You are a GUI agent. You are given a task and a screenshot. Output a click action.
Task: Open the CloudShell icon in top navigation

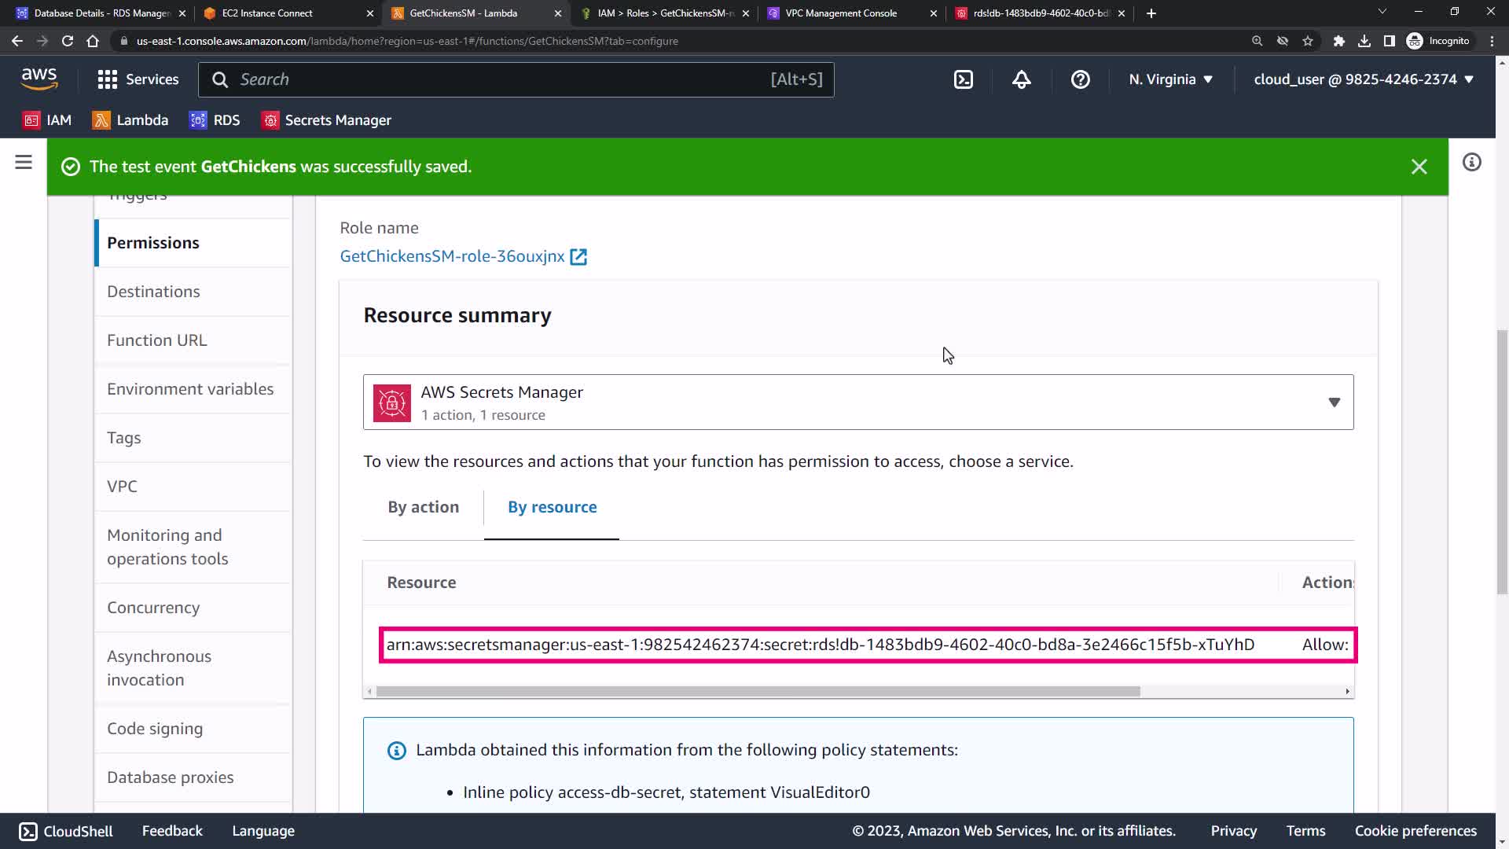pos(963,79)
